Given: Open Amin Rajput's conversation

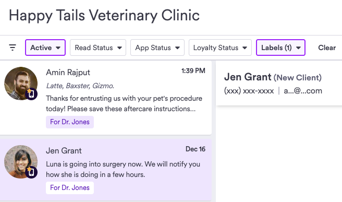Looking at the screenshot, I should pos(105,98).
